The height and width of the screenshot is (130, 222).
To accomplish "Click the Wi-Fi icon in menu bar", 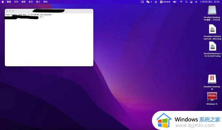I will click(181, 2).
